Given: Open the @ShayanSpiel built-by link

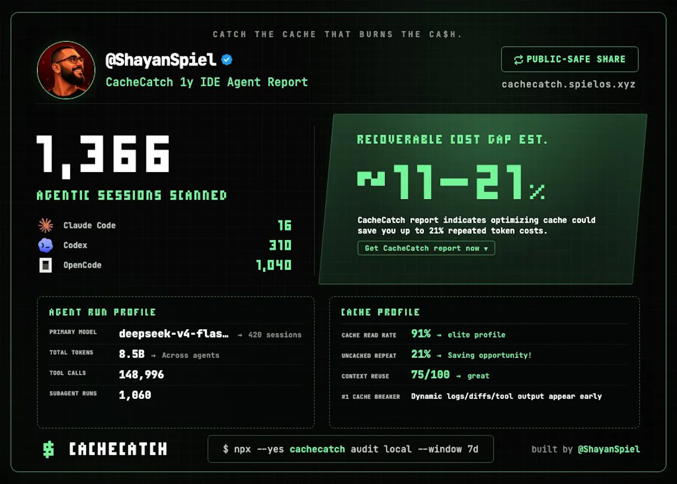Looking at the screenshot, I should (608, 449).
